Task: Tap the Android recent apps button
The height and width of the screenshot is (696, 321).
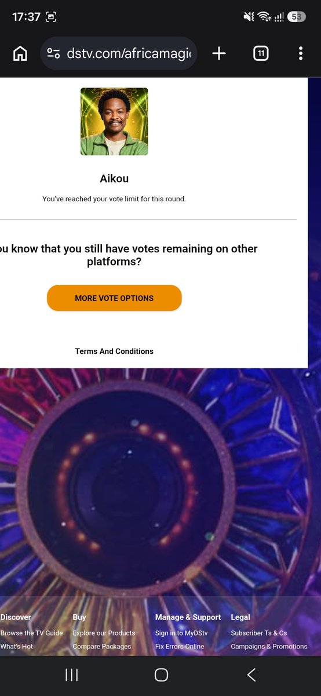Action: [x=72, y=675]
